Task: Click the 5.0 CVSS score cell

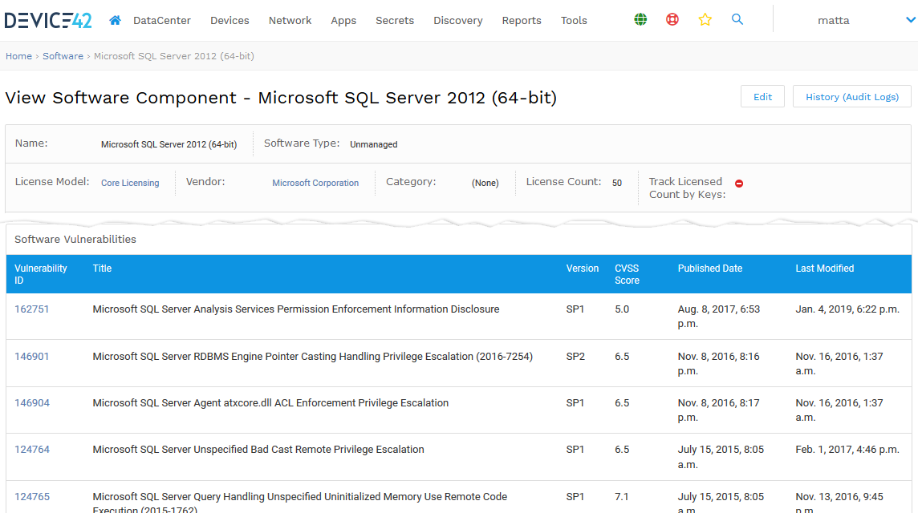Action: (622, 309)
